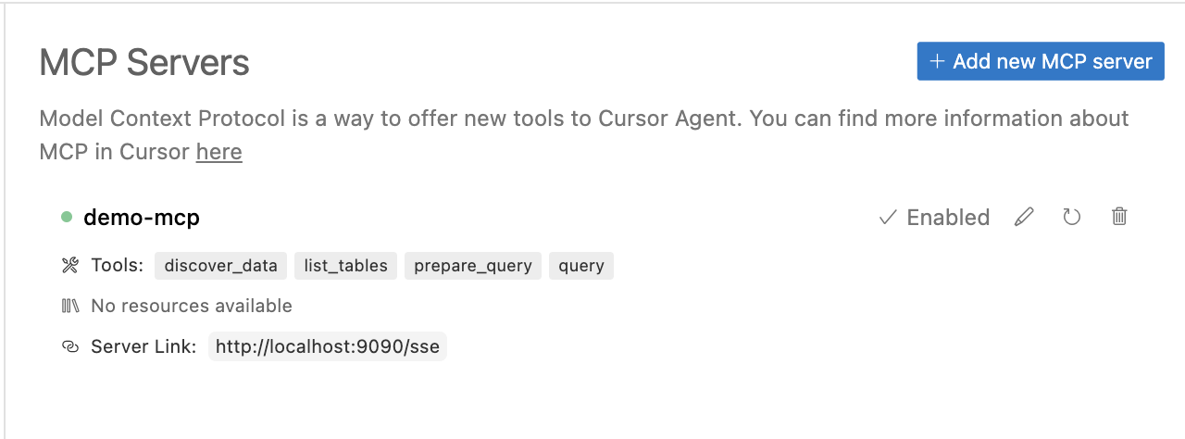The image size is (1185, 439).
Task: Click the MCP Servers heading
Action: 144,63
